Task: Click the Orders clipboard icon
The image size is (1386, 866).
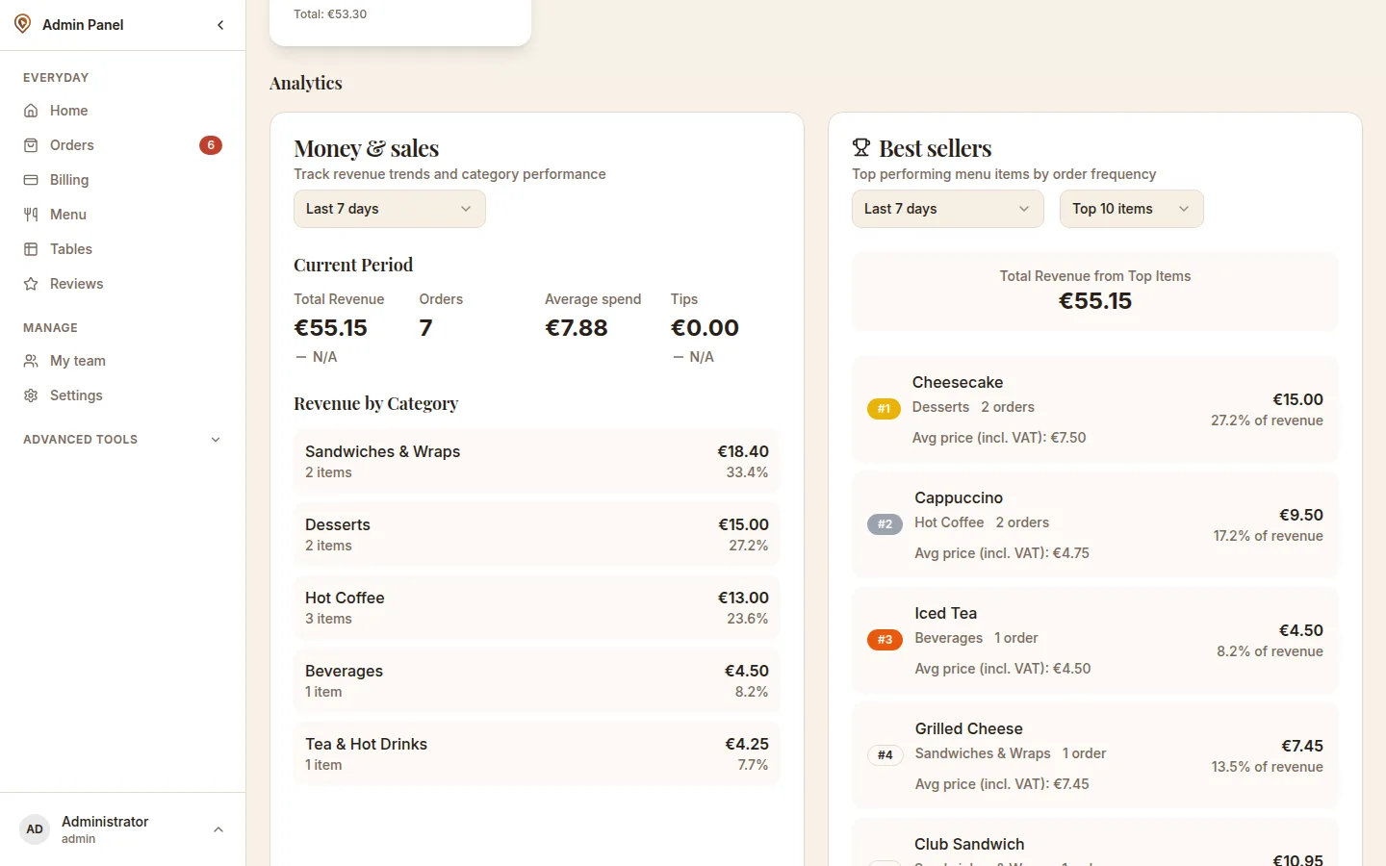Action: [x=31, y=145]
